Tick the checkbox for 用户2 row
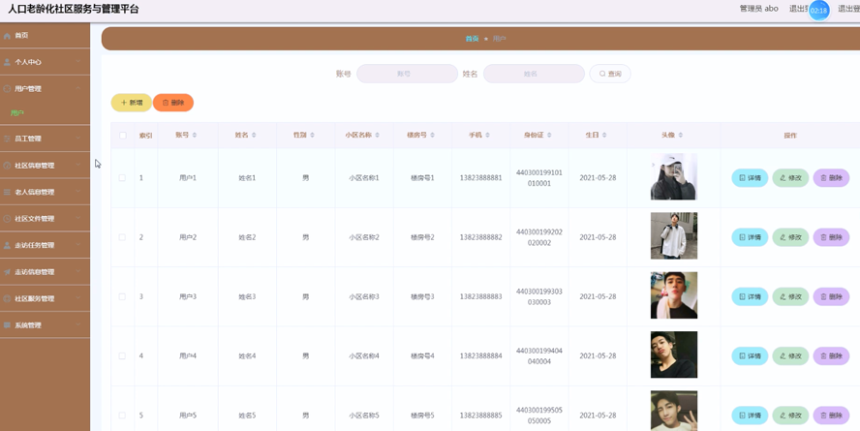This screenshot has width=860, height=431. [122, 237]
